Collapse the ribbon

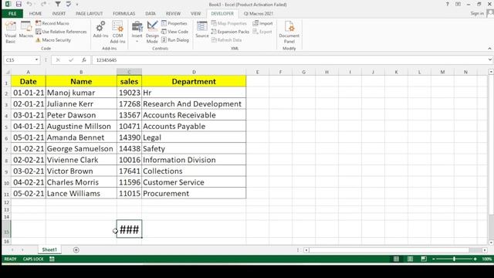tap(489, 49)
